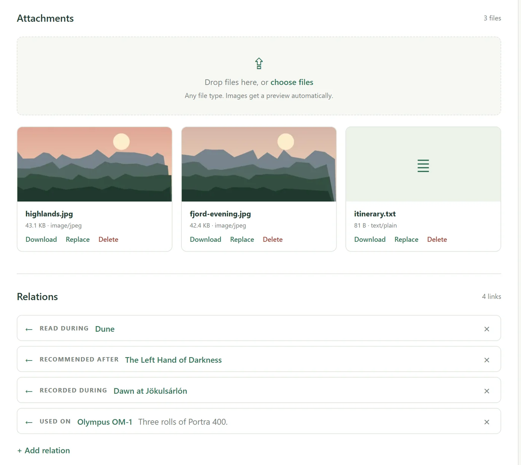Screen dimensions: 521x465
Task: Click the upload arrow icon in drop zone
Action: point(259,64)
